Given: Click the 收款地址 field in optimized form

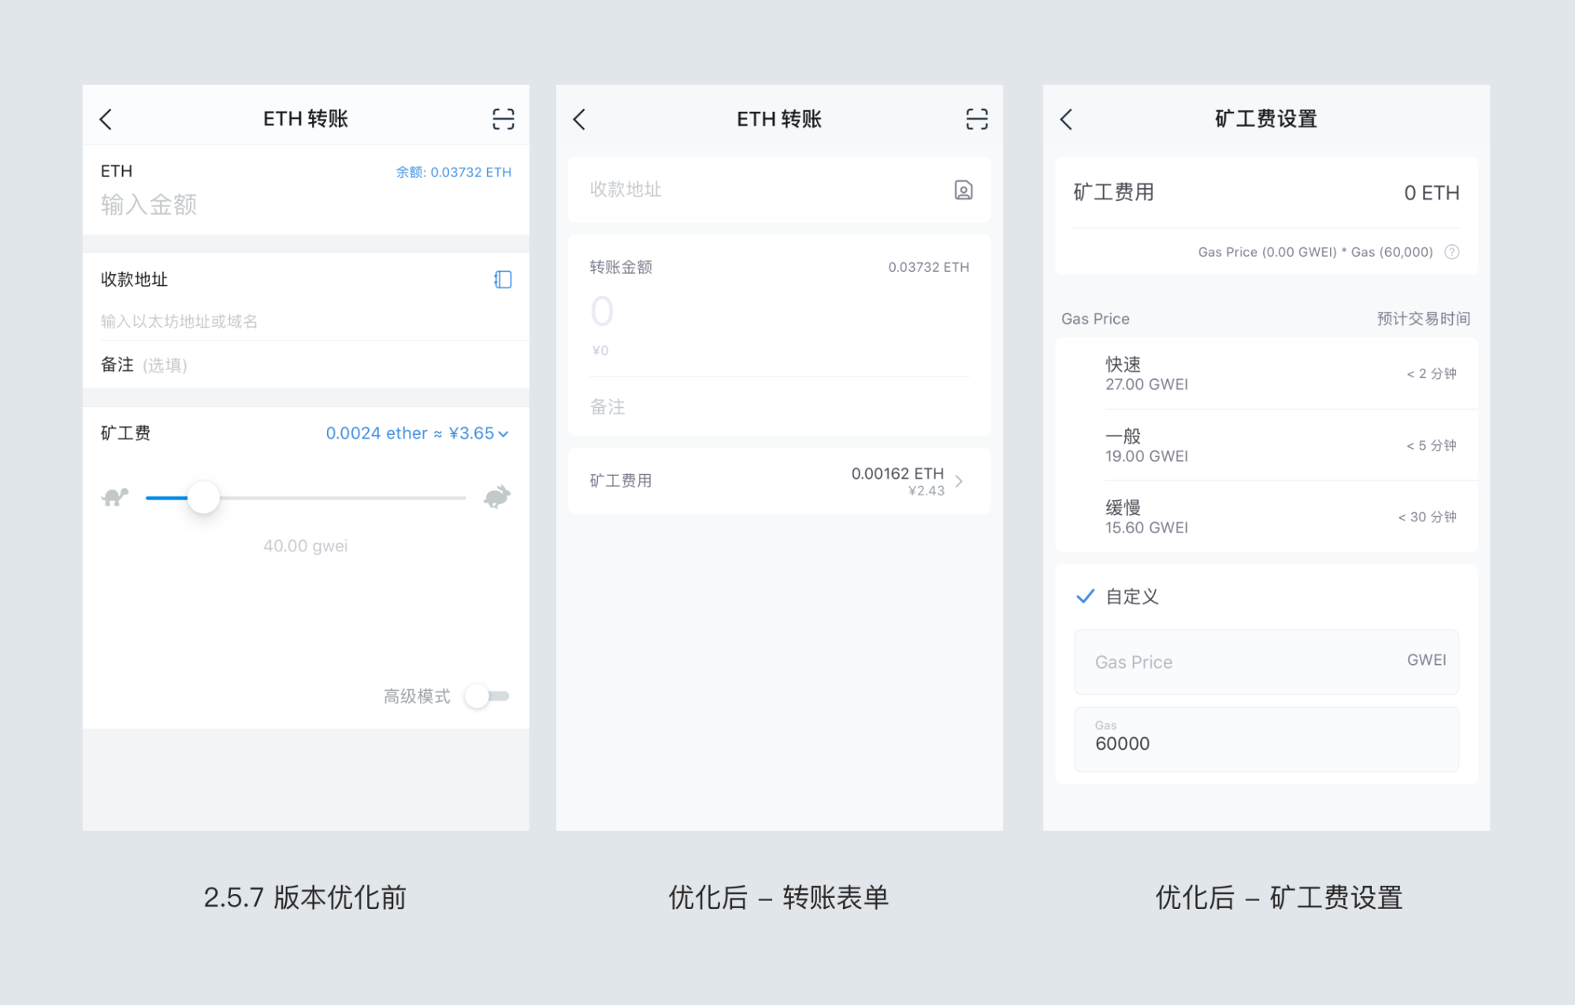Looking at the screenshot, I should pyautogui.click(x=779, y=190).
